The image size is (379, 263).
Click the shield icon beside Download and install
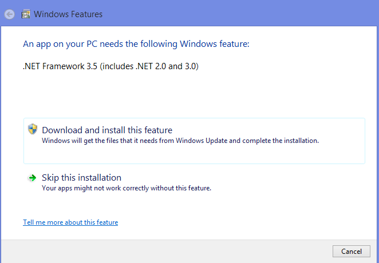pyautogui.click(x=33, y=129)
